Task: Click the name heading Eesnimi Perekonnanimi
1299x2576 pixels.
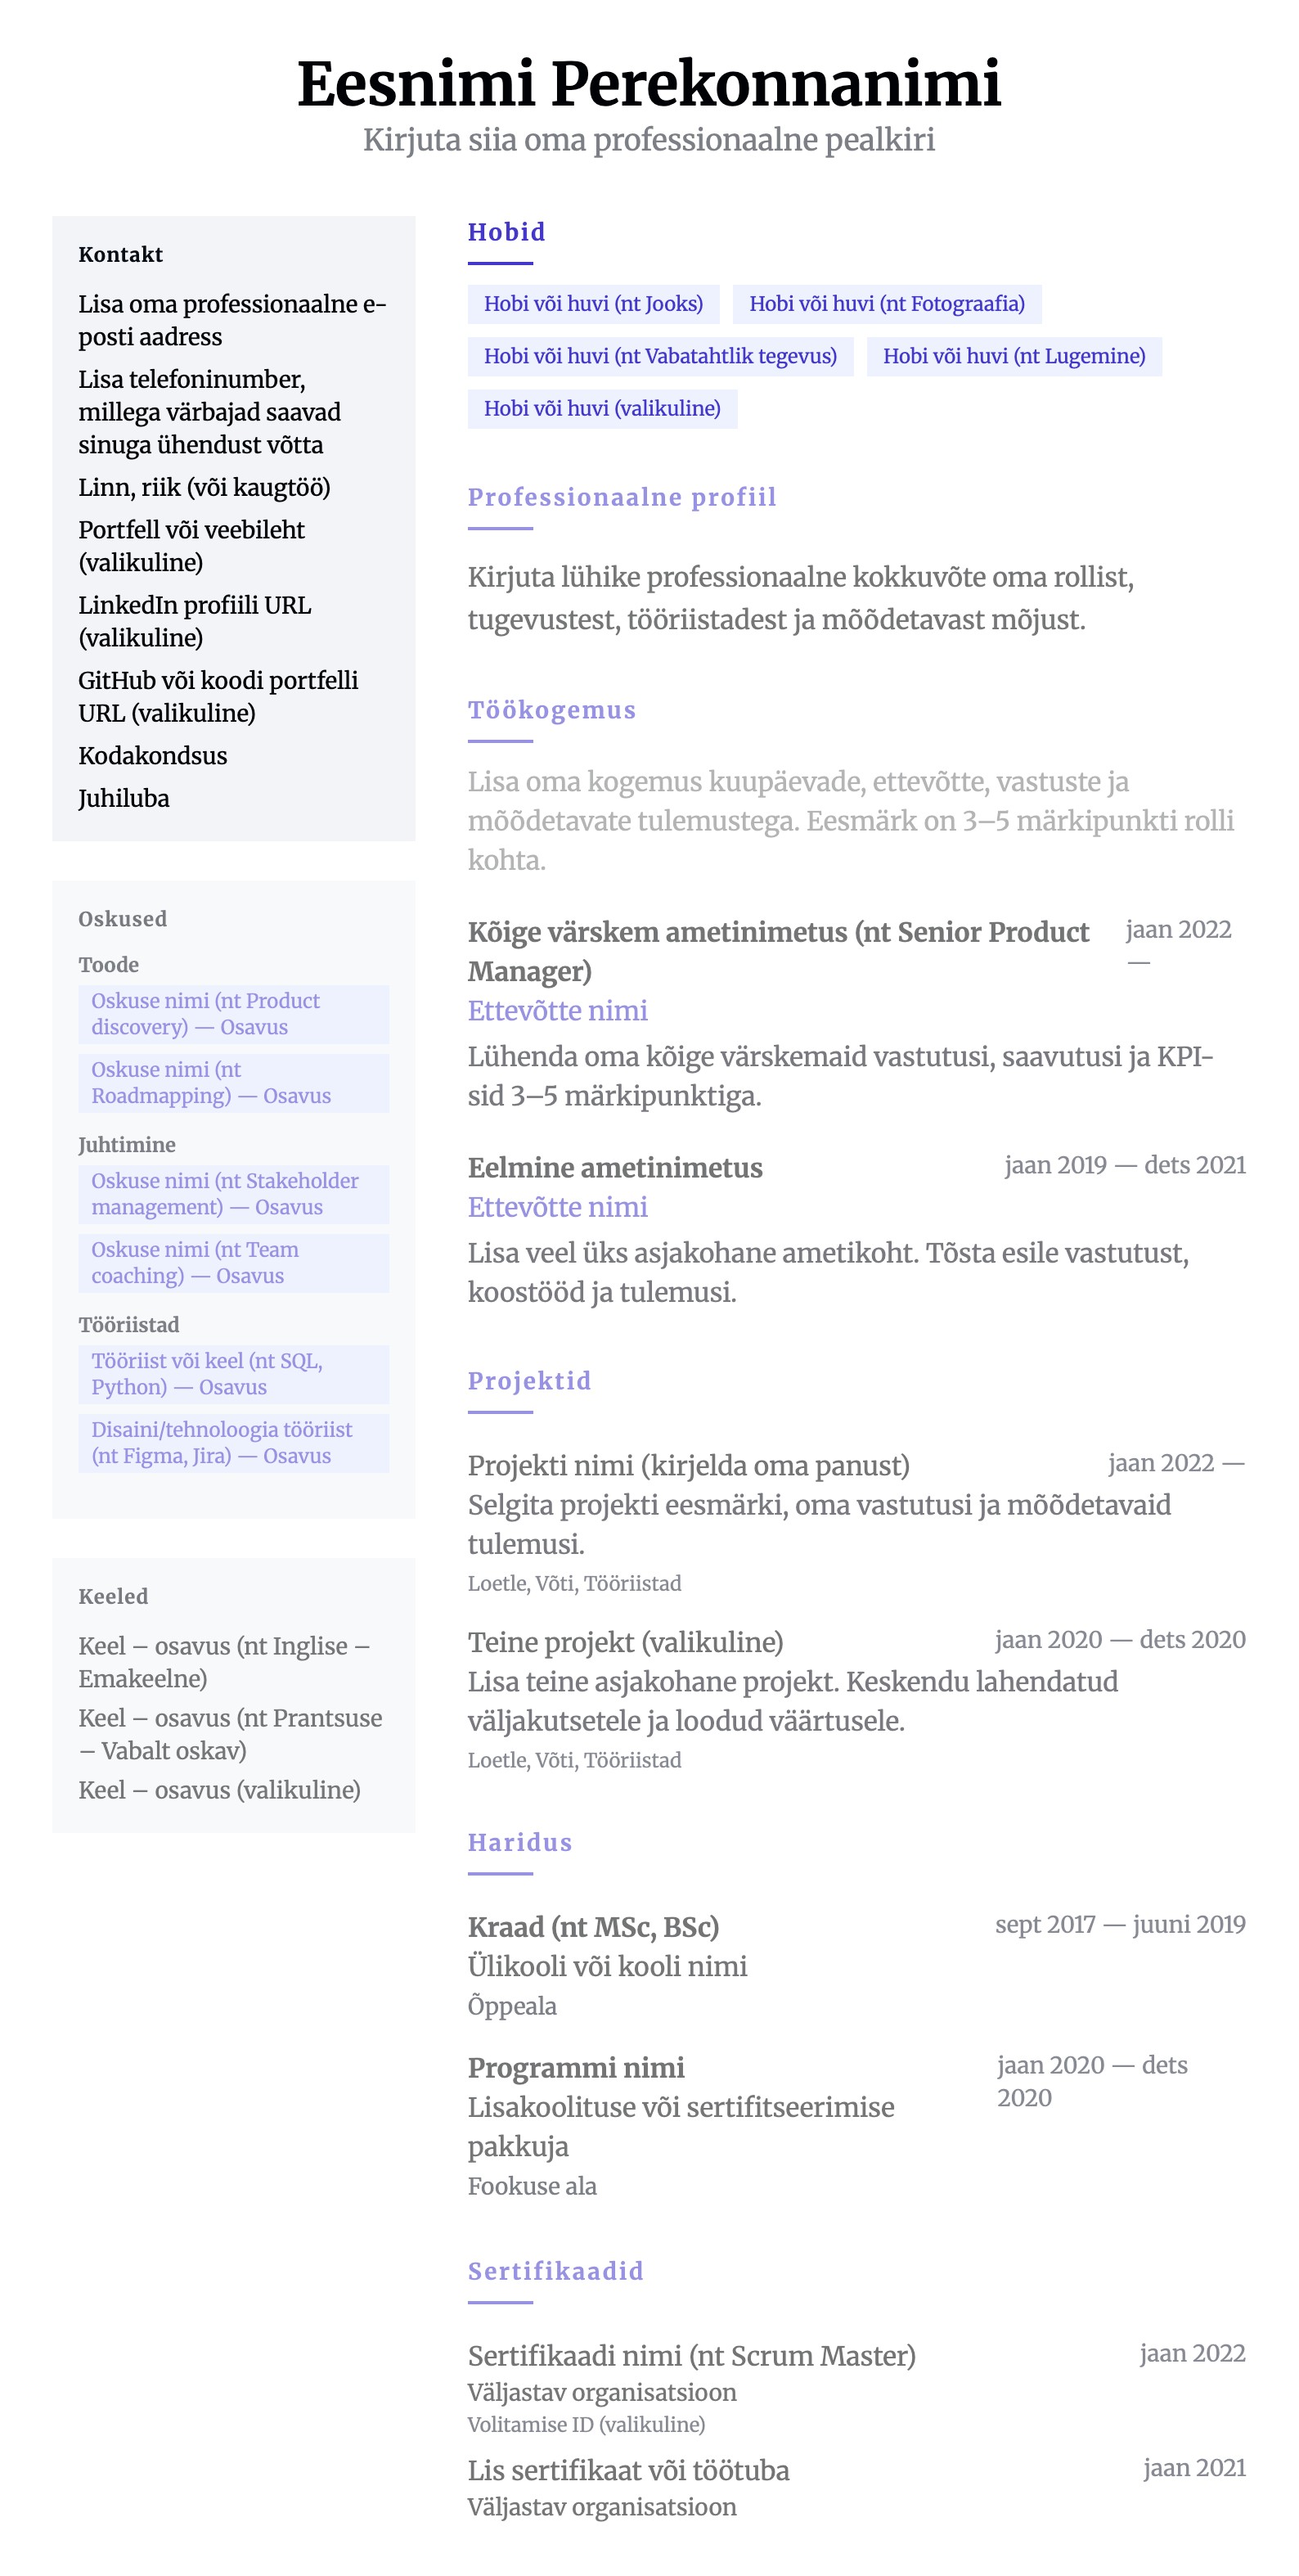Action: point(649,83)
